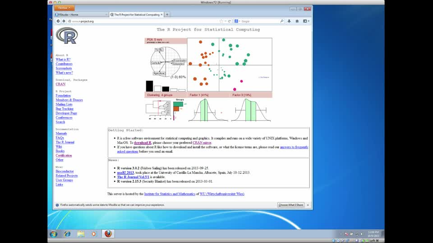Open the Developer Page link
The image size is (433, 243).
coord(66,113)
